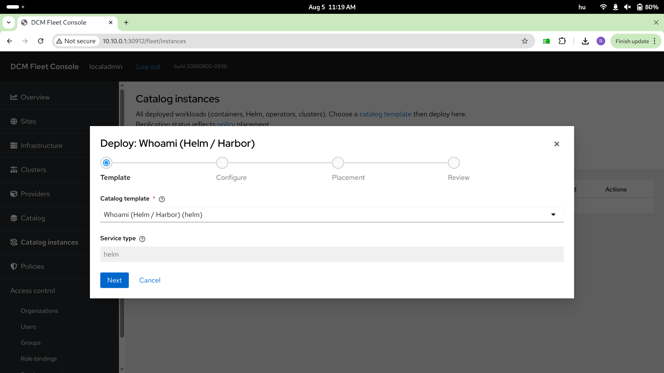Select the Template wizard step circle

pyautogui.click(x=106, y=163)
